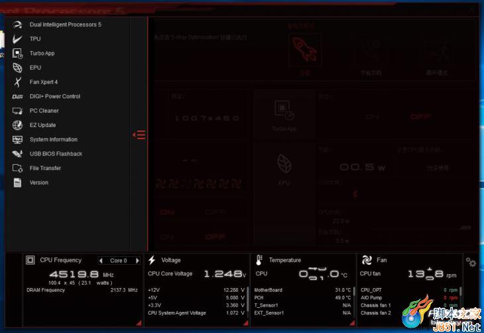This screenshot has width=484, height=333.
Task: Click the Voltage lightning bolt icon
Action: point(152,260)
